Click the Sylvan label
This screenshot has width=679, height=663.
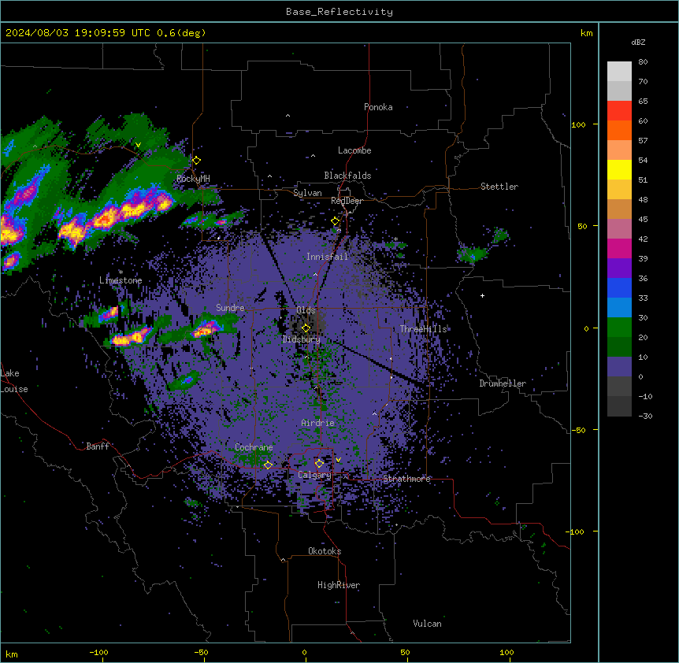pos(307,193)
